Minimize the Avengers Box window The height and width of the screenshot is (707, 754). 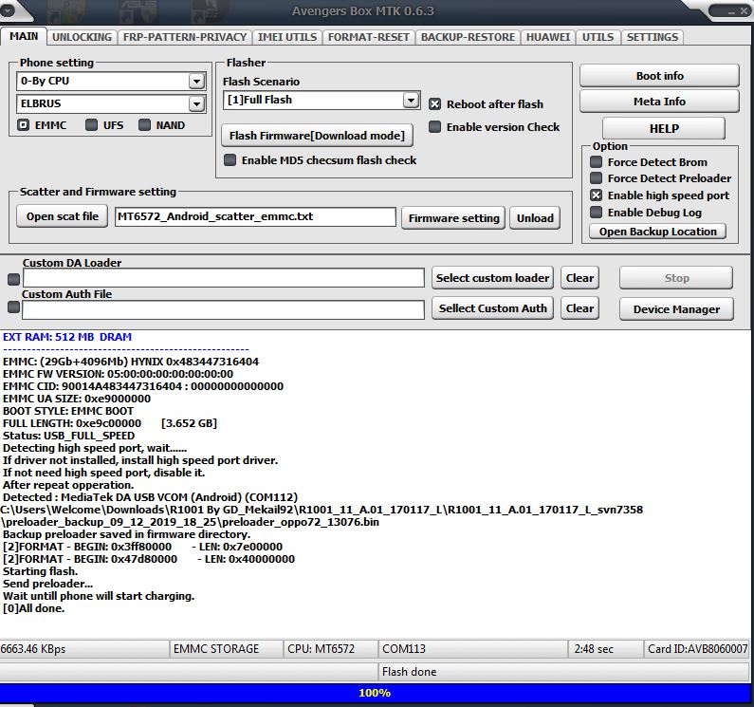tap(731, 12)
